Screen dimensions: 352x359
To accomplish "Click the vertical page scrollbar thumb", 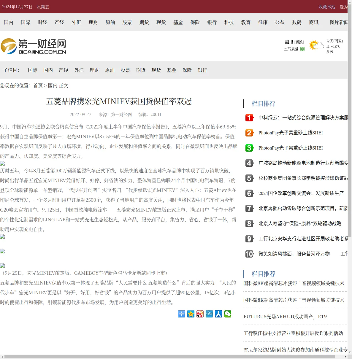I will tap(350, 121).
